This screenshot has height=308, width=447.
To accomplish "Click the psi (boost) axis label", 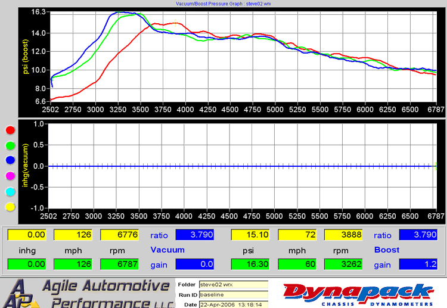I will click(x=26, y=57).
